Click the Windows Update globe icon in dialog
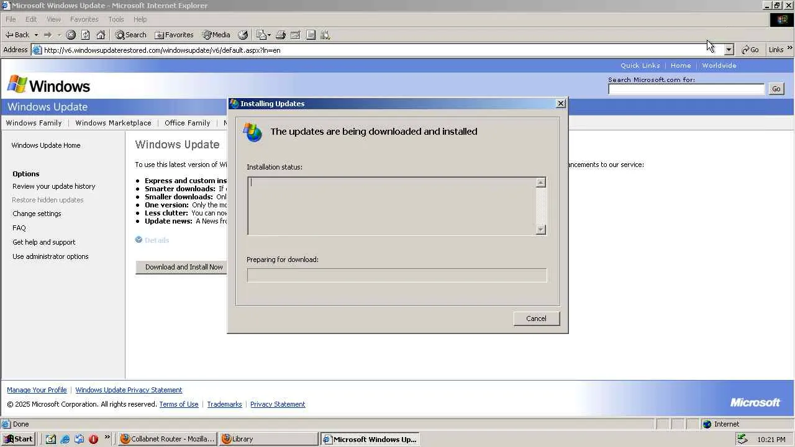 pos(253,132)
